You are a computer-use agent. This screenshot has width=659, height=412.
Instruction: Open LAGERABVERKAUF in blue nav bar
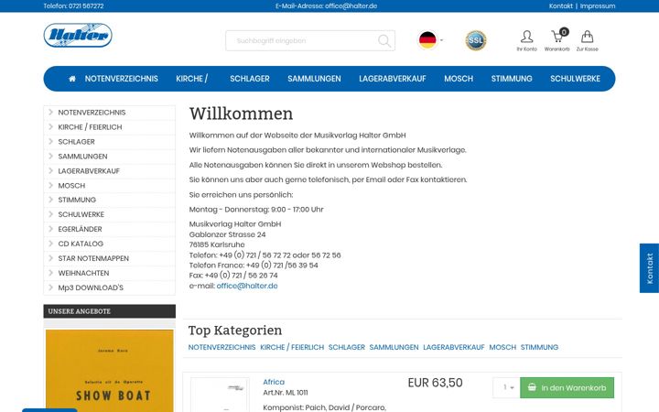[393, 79]
